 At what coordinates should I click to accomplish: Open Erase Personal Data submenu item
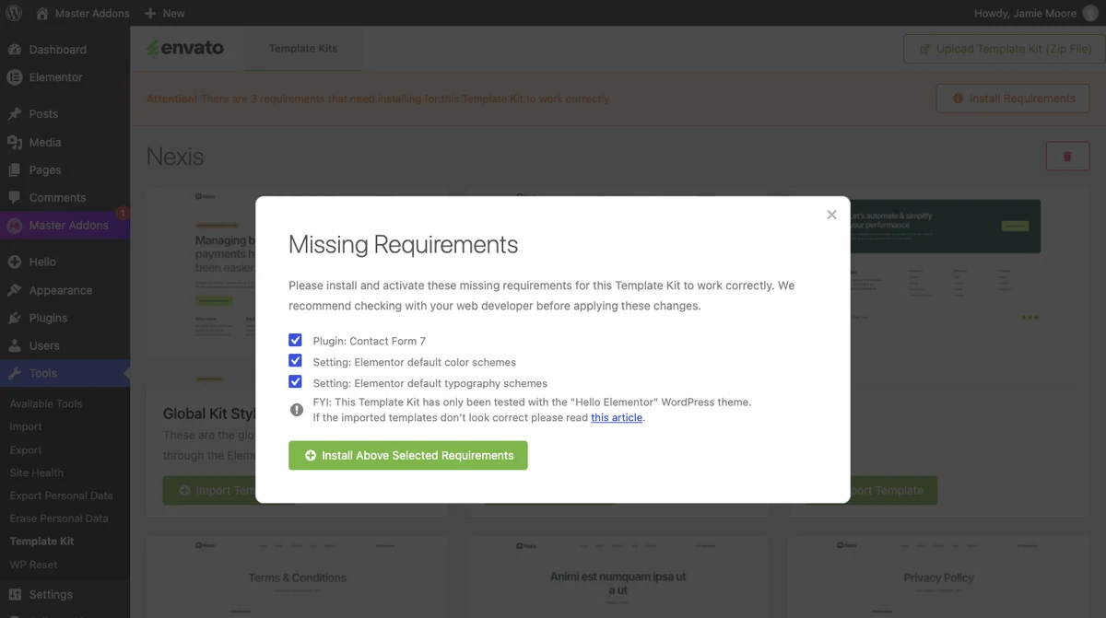pyautogui.click(x=59, y=519)
